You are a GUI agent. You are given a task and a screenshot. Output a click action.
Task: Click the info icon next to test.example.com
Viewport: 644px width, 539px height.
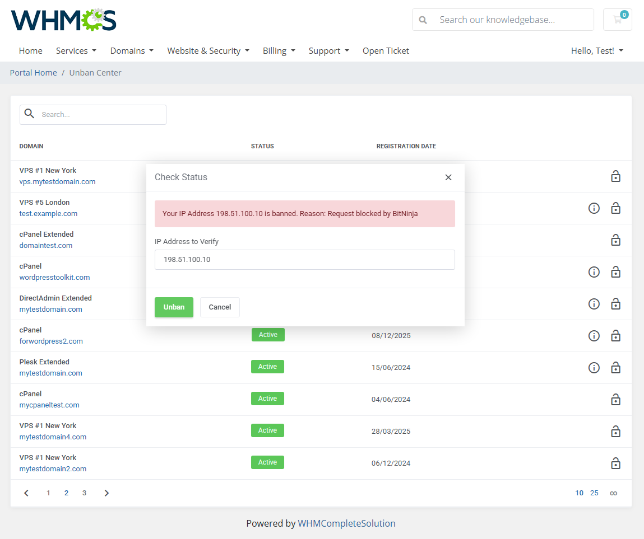(594, 208)
